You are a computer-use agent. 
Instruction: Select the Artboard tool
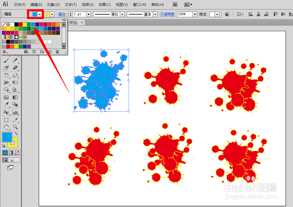click(x=6, y=120)
